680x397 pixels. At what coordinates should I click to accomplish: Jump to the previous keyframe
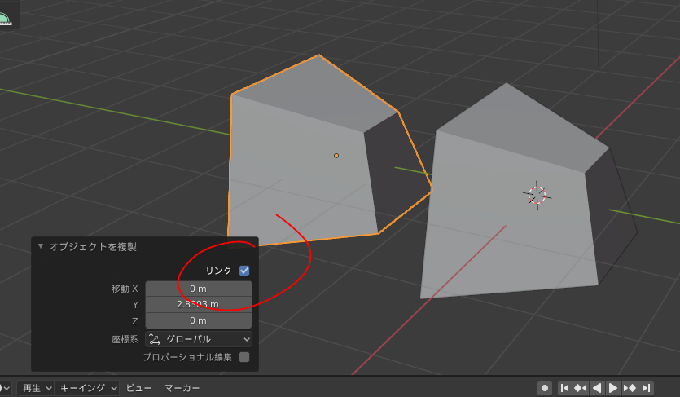[581, 388]
